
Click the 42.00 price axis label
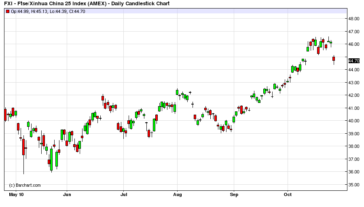(354, 95)
